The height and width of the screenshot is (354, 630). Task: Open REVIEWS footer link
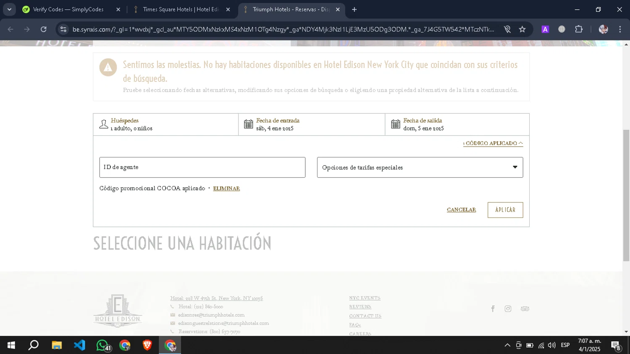pos(360,307)
